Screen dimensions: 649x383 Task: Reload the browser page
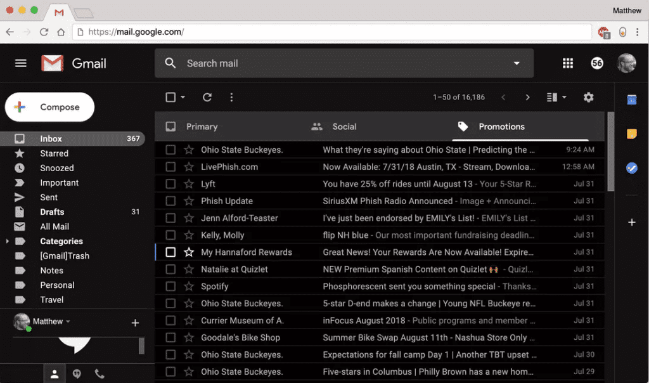pos(44,32)
